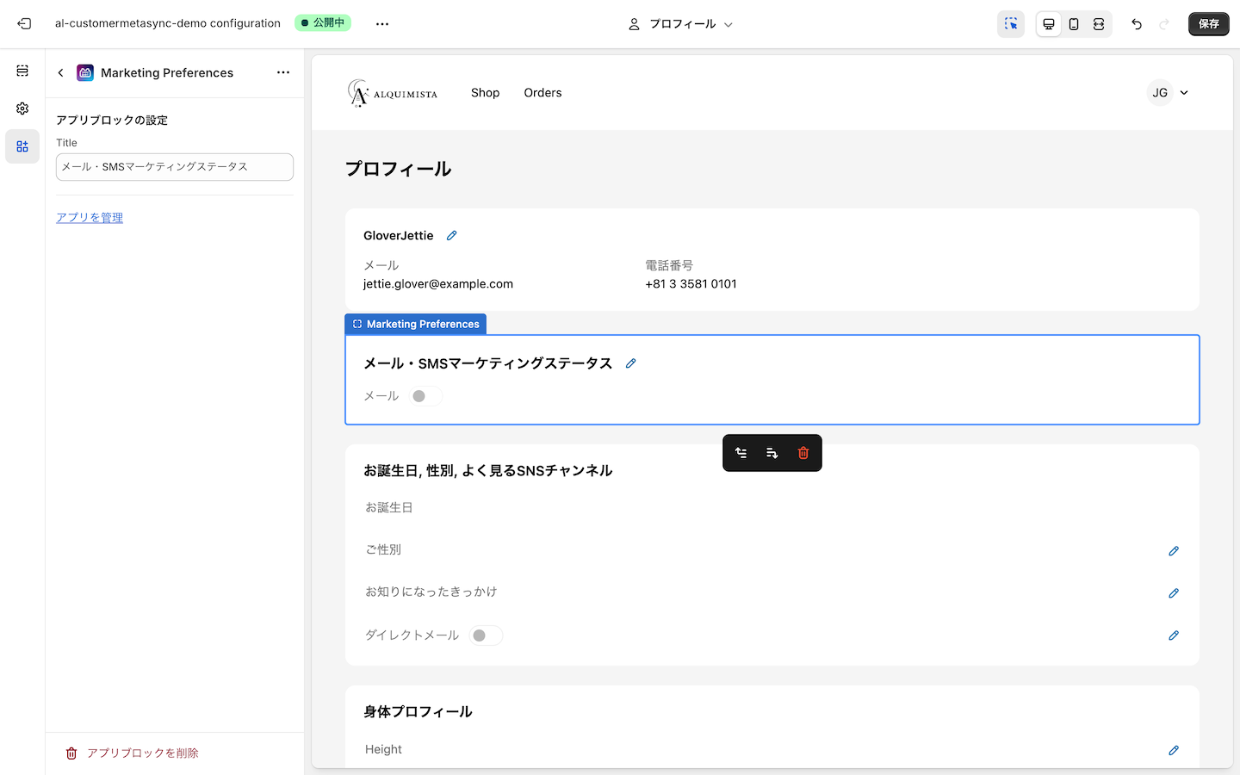Screen dimensions: 1240x775
Task: Go to the Shop navigation item
Action: [x=485, y=93]
